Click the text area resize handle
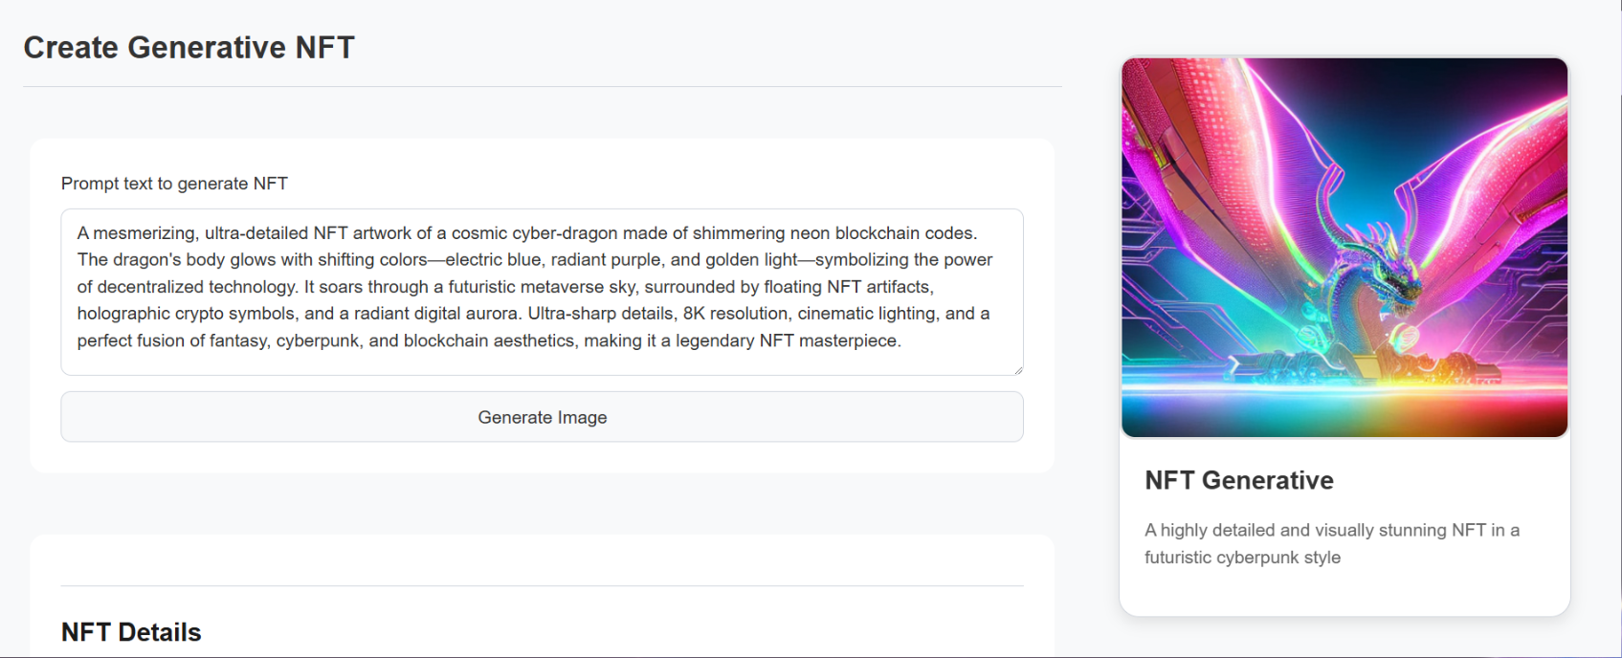1622x658 pixels. click(1017, 369)
